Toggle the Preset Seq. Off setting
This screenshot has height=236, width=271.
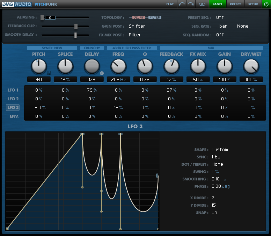click(x=220, y=17)
